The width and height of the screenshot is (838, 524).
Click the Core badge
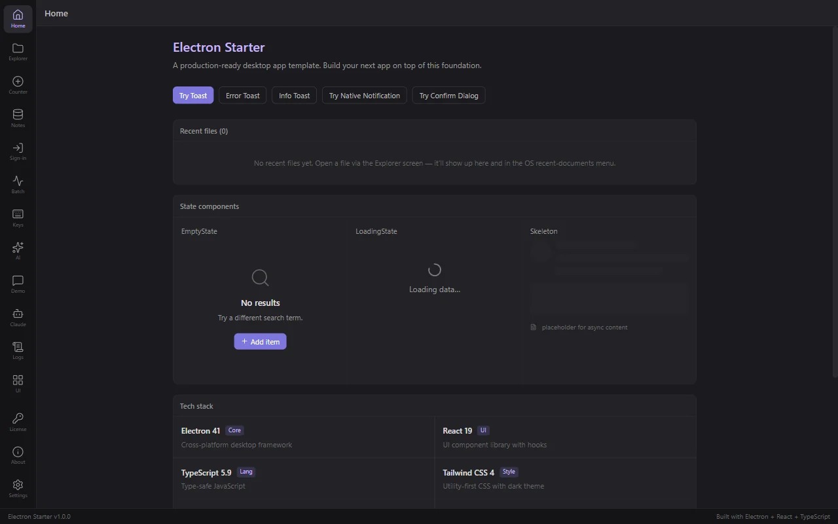[234, 430]
